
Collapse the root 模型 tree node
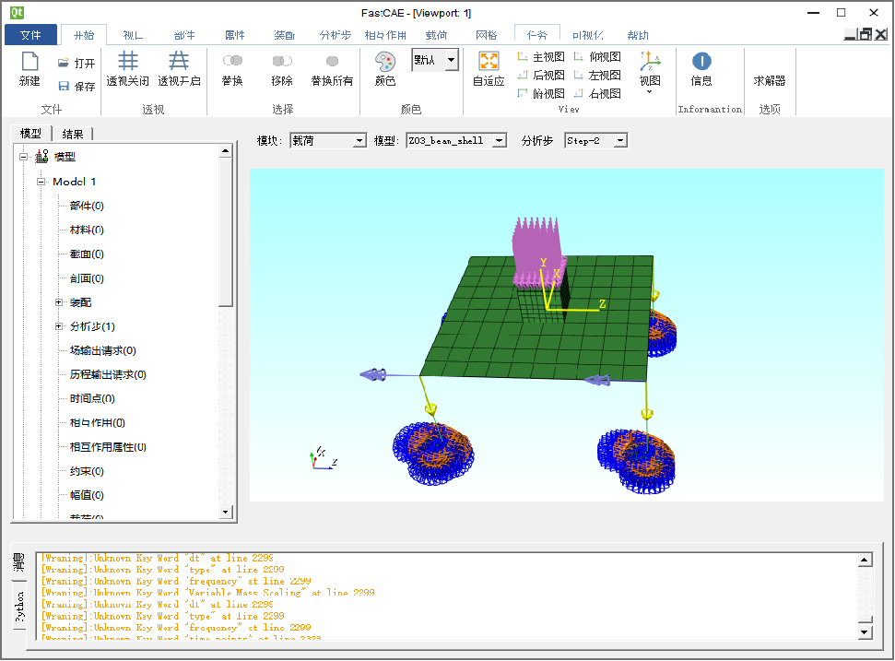tap(23, 157)
